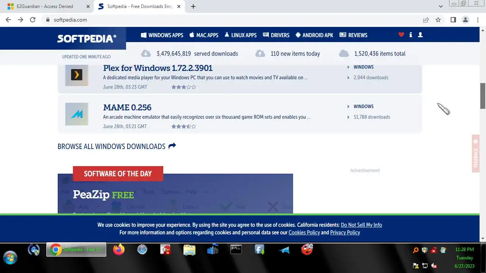Screen dimensions: 486x273
Task: Toggle the browser side panel
Action: tap(453, 20)
